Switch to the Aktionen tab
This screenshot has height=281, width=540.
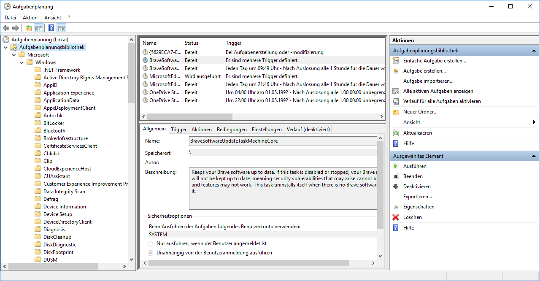coord(202,130)
